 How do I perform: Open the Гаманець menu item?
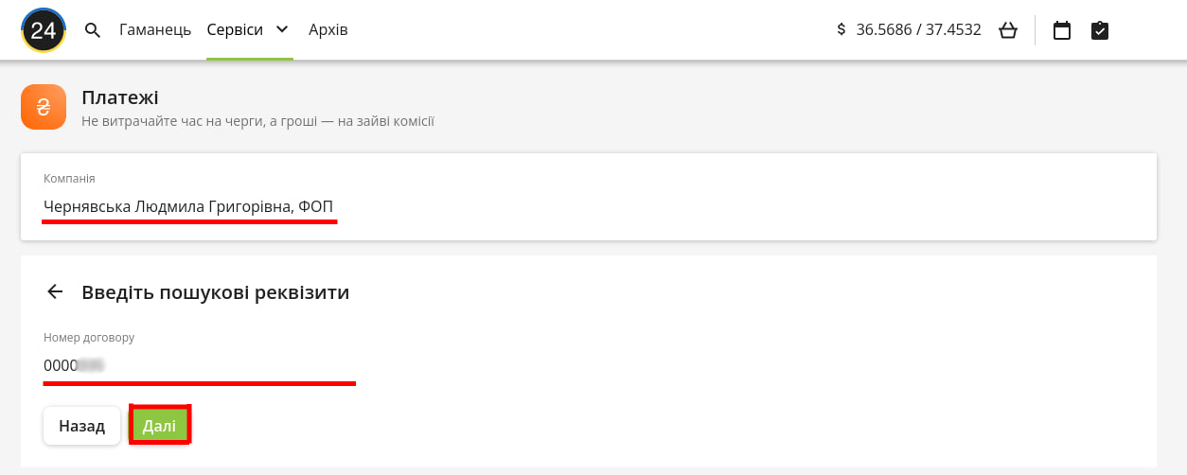click(x=155, y=30)
